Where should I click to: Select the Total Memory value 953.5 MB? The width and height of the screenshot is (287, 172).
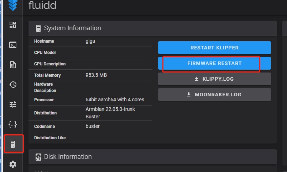tap(96, 75)
